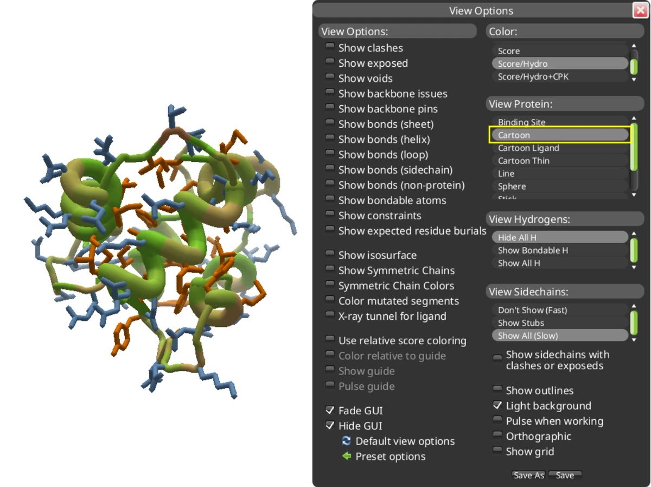Disable Light background
Screen dimensions: 651x487
pyautogui.click(x=497, y=404)
